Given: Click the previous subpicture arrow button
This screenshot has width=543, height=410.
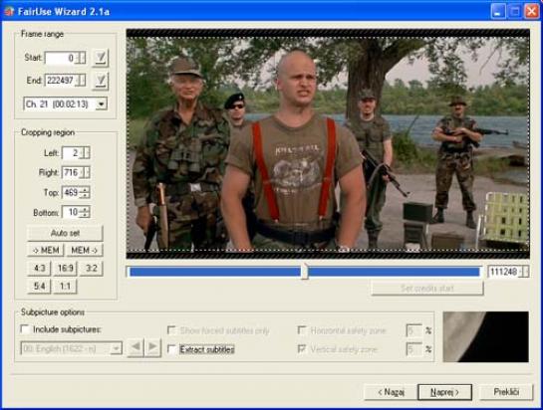Looking at the screenshot, I should (136, 347).
